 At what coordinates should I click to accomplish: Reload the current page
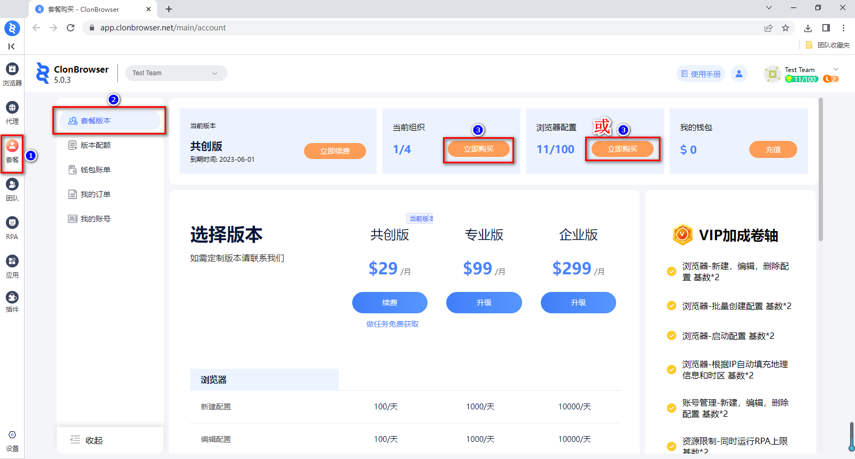point(71,28)
